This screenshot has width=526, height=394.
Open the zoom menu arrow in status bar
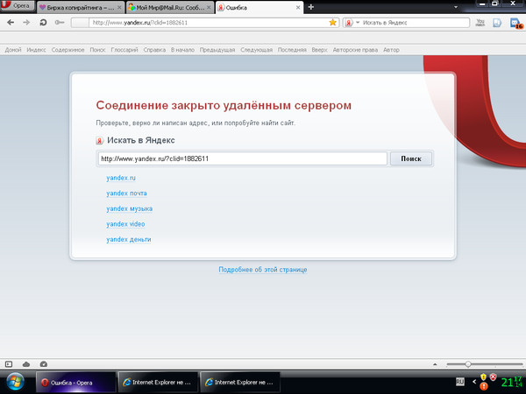pyautogui.click(x=435, y=364)
